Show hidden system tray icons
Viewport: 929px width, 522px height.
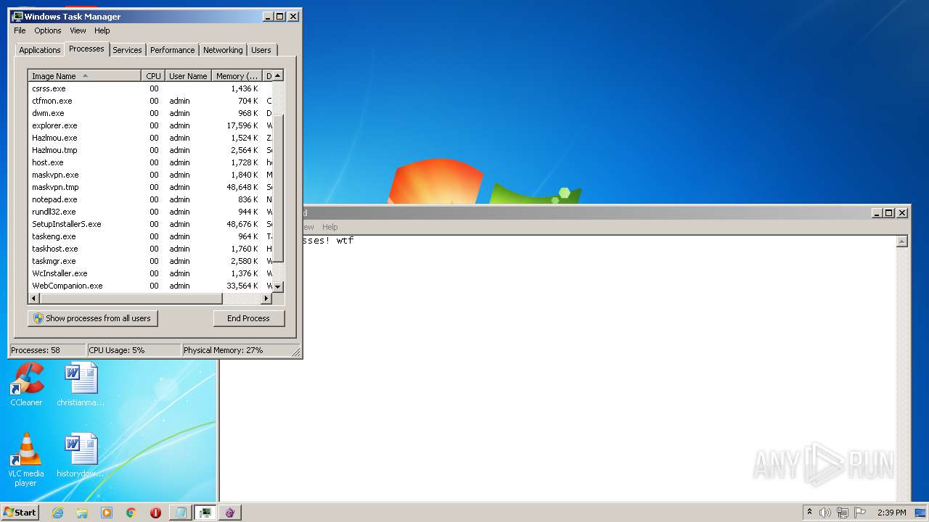pyautogui.click(x=809, y=513)
